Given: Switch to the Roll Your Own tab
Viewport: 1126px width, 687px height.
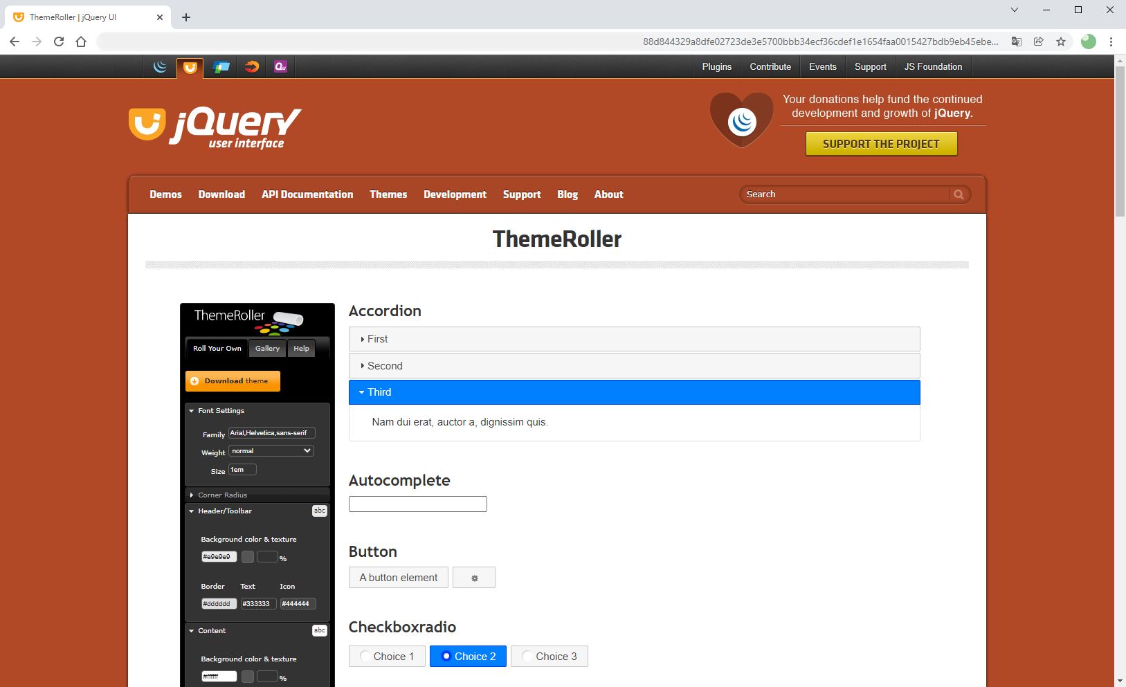Looking at the screenshot, I should pyautogui.click(x=217, y=349).
